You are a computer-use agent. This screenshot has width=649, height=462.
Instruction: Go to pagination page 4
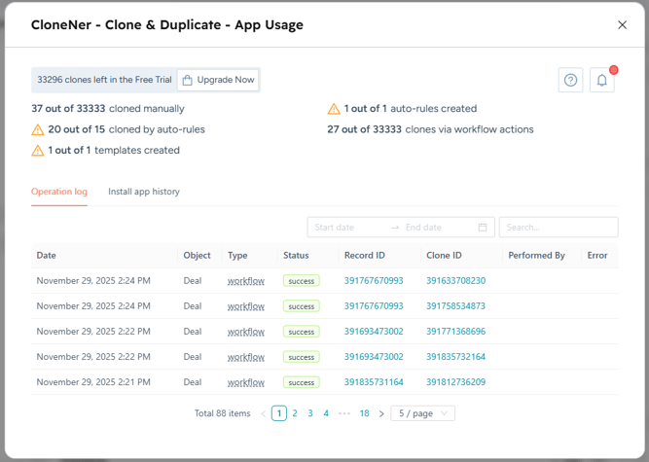(x=326, y=413)
